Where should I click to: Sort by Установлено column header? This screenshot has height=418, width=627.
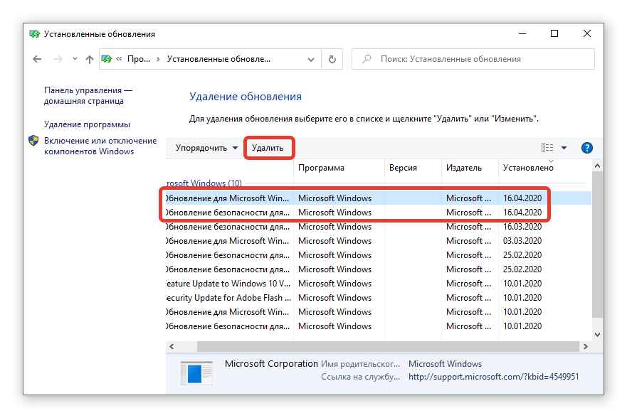click(x=527, y=168)
